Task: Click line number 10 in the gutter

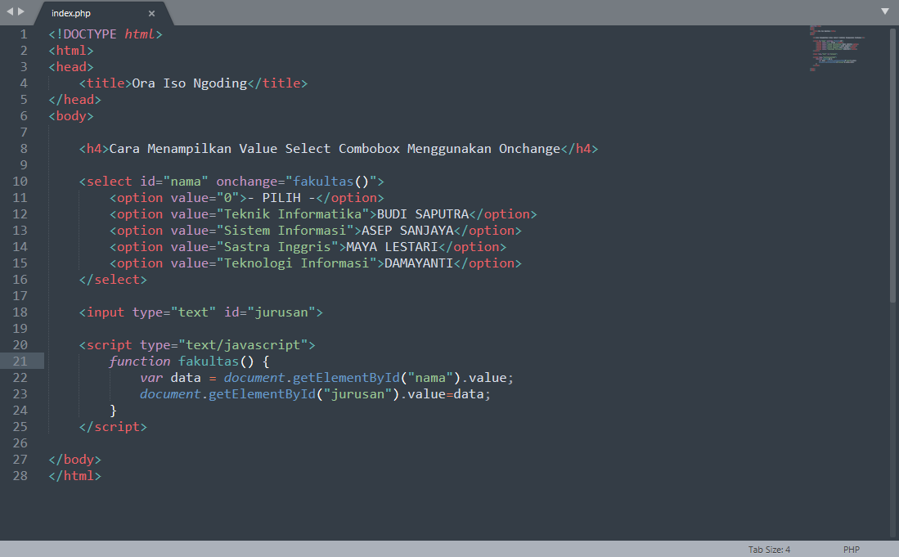Action: pyautogui.click(x=20, y=181)
